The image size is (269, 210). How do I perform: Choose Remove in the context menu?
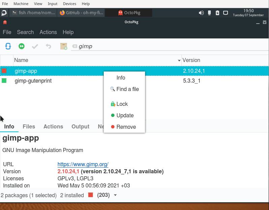click(124, 127)
